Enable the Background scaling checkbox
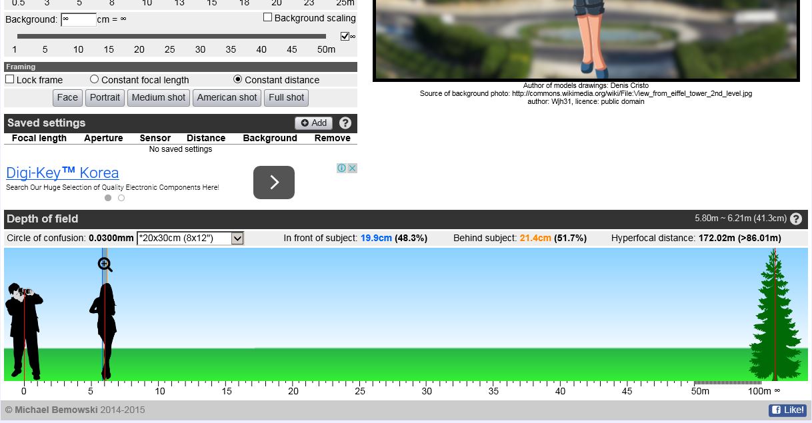Image resolution: width=812 pixels, height=423 pixels. coord(267,17)
